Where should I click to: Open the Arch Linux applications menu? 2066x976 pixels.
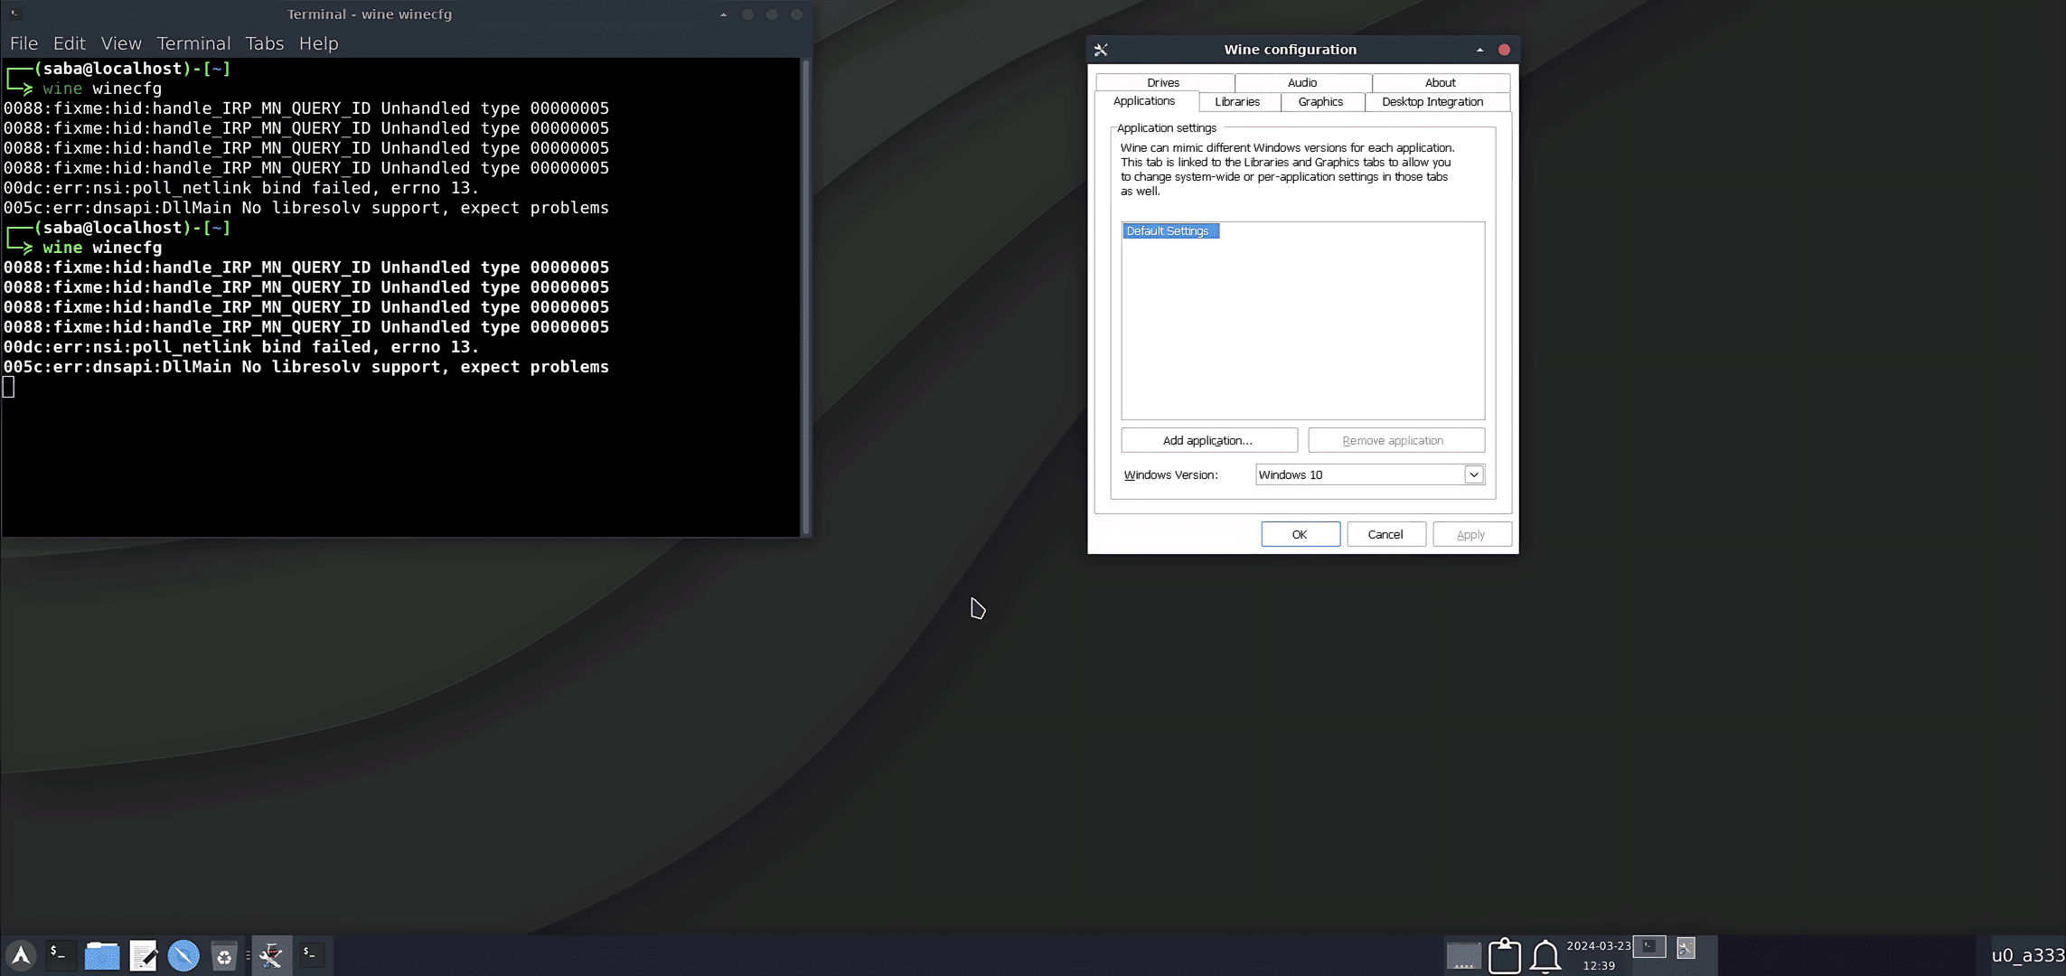[x=21, y=955]
